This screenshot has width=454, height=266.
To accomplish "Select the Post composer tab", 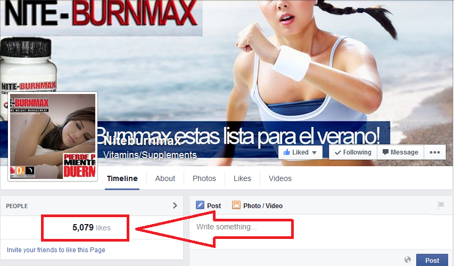I will pyautogui.click(x=208, y=205).
